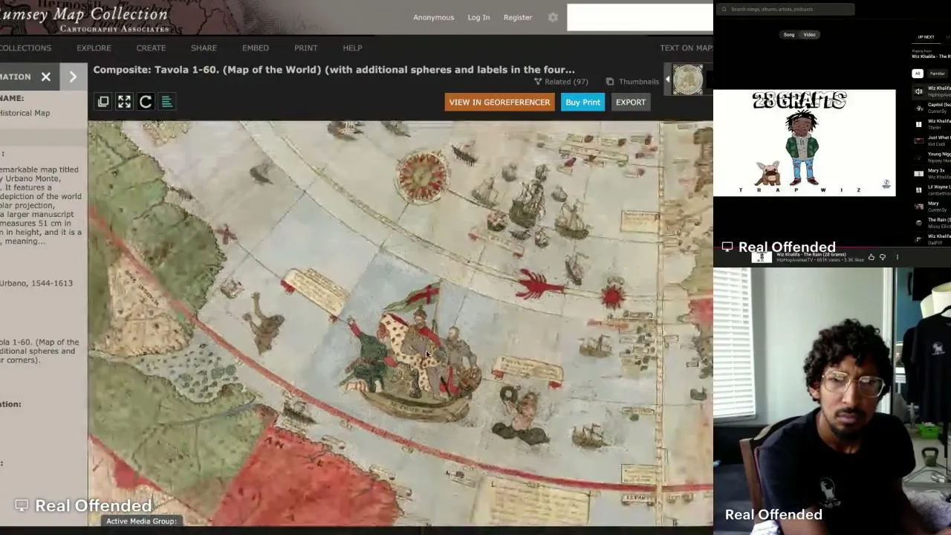Like the current song with thumbs up
The image size is (951, 535).
pyautogui.click(x=872, y=257)
